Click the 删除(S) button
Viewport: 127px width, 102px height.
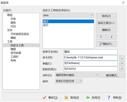point(106,30)
